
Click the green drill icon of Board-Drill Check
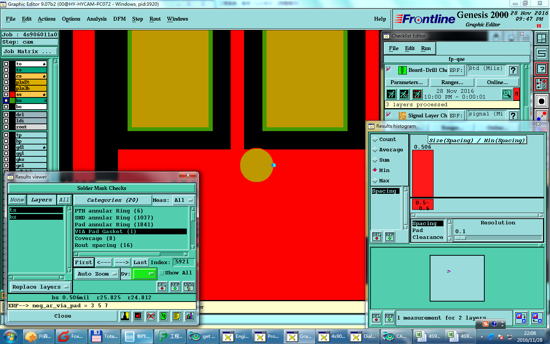[402, 70]
